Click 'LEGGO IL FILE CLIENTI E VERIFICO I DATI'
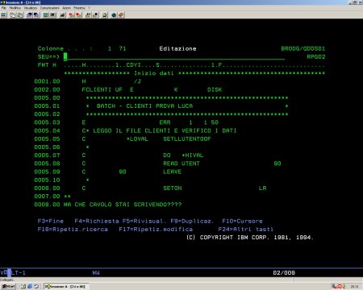Viewport: 363px width, 290px height. coord(165,130)
